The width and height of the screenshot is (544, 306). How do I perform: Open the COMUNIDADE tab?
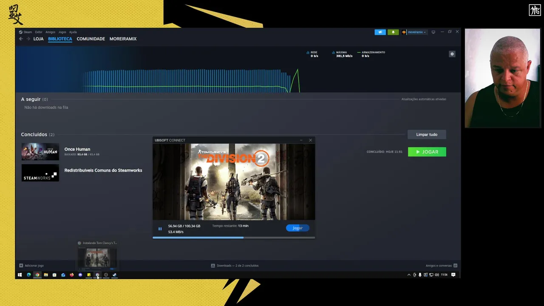pyautogui.click(x=91, y=39)
